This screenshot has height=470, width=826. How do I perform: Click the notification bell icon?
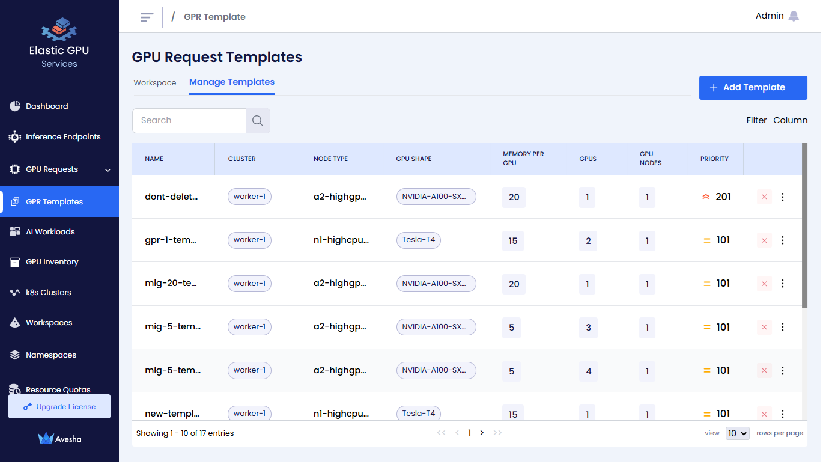794,16
